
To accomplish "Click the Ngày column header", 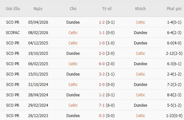I will (x=38, y=9).
